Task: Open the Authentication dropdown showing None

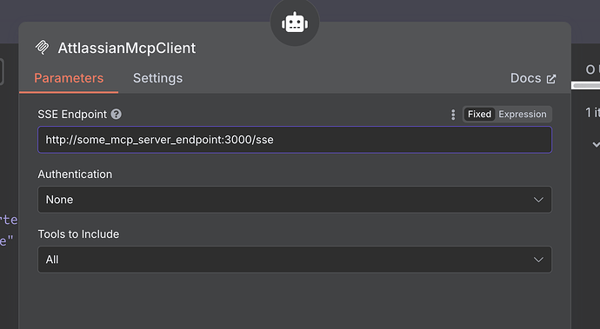Action: [x=295, y=200]
